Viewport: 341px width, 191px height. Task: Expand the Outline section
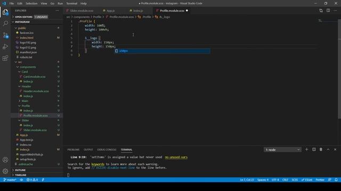pos(37,170)
